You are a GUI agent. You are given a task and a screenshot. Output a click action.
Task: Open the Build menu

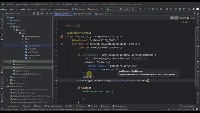coord(46,4)
